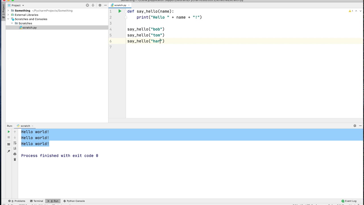The height and width of the screenshot is (205, 364).
Task: Open Project panel options gear
Action: 100,5
